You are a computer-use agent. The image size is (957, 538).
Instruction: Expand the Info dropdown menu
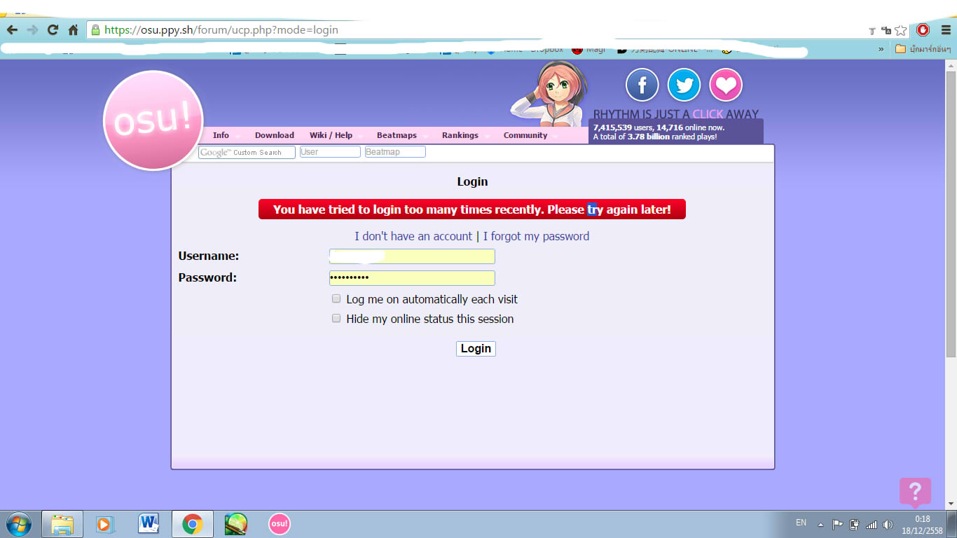click(x=226, y=135)
